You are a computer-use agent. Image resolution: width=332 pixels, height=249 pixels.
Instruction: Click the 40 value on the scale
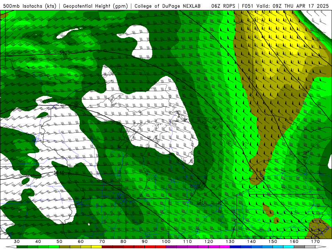click(x=38, y=242)
